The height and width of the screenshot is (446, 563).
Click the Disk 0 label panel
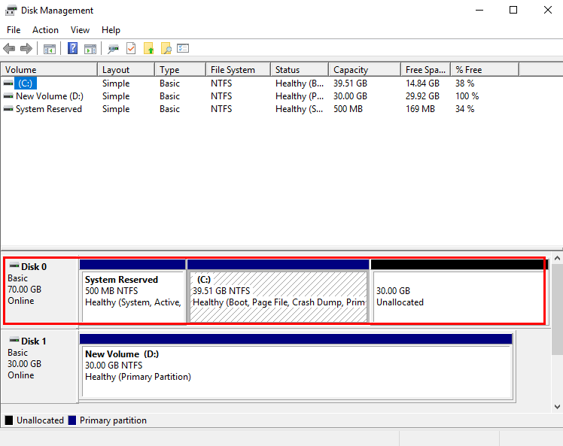40,290
